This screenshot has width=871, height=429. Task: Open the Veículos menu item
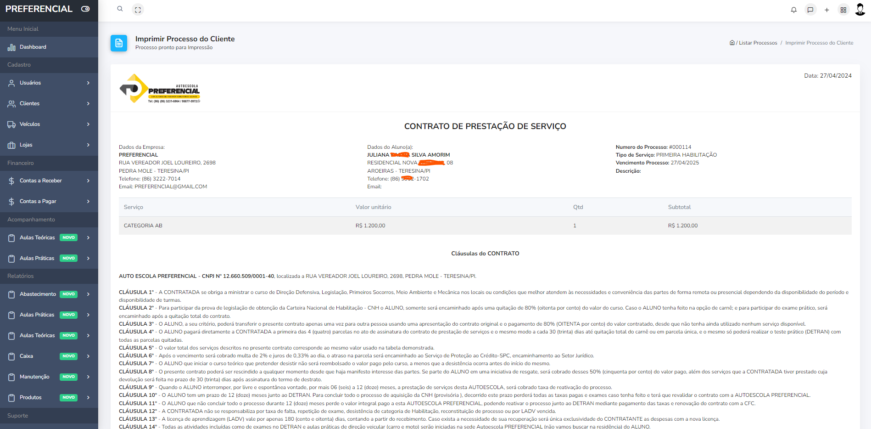pos(49,124)
